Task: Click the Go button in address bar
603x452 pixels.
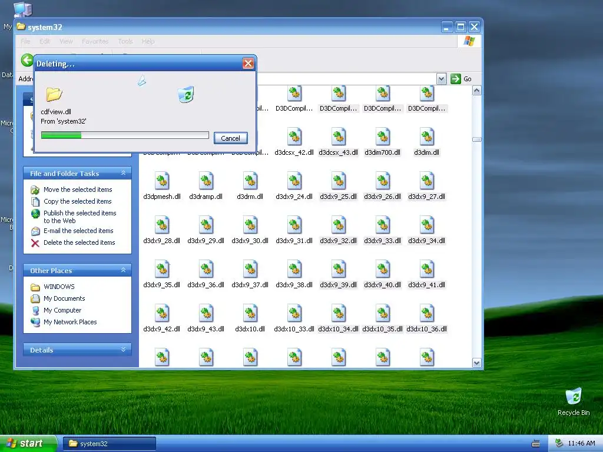Action: [461, 79]
